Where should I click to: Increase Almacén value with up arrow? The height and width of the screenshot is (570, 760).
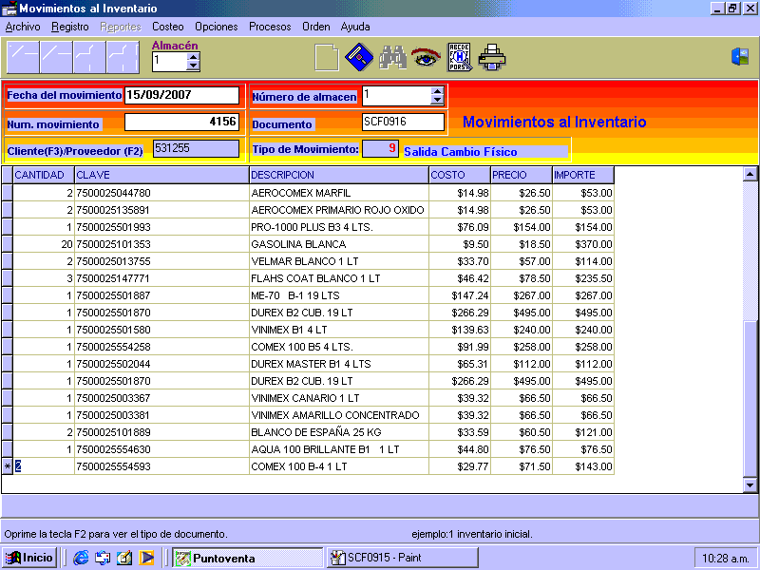[x=194, y=56]
